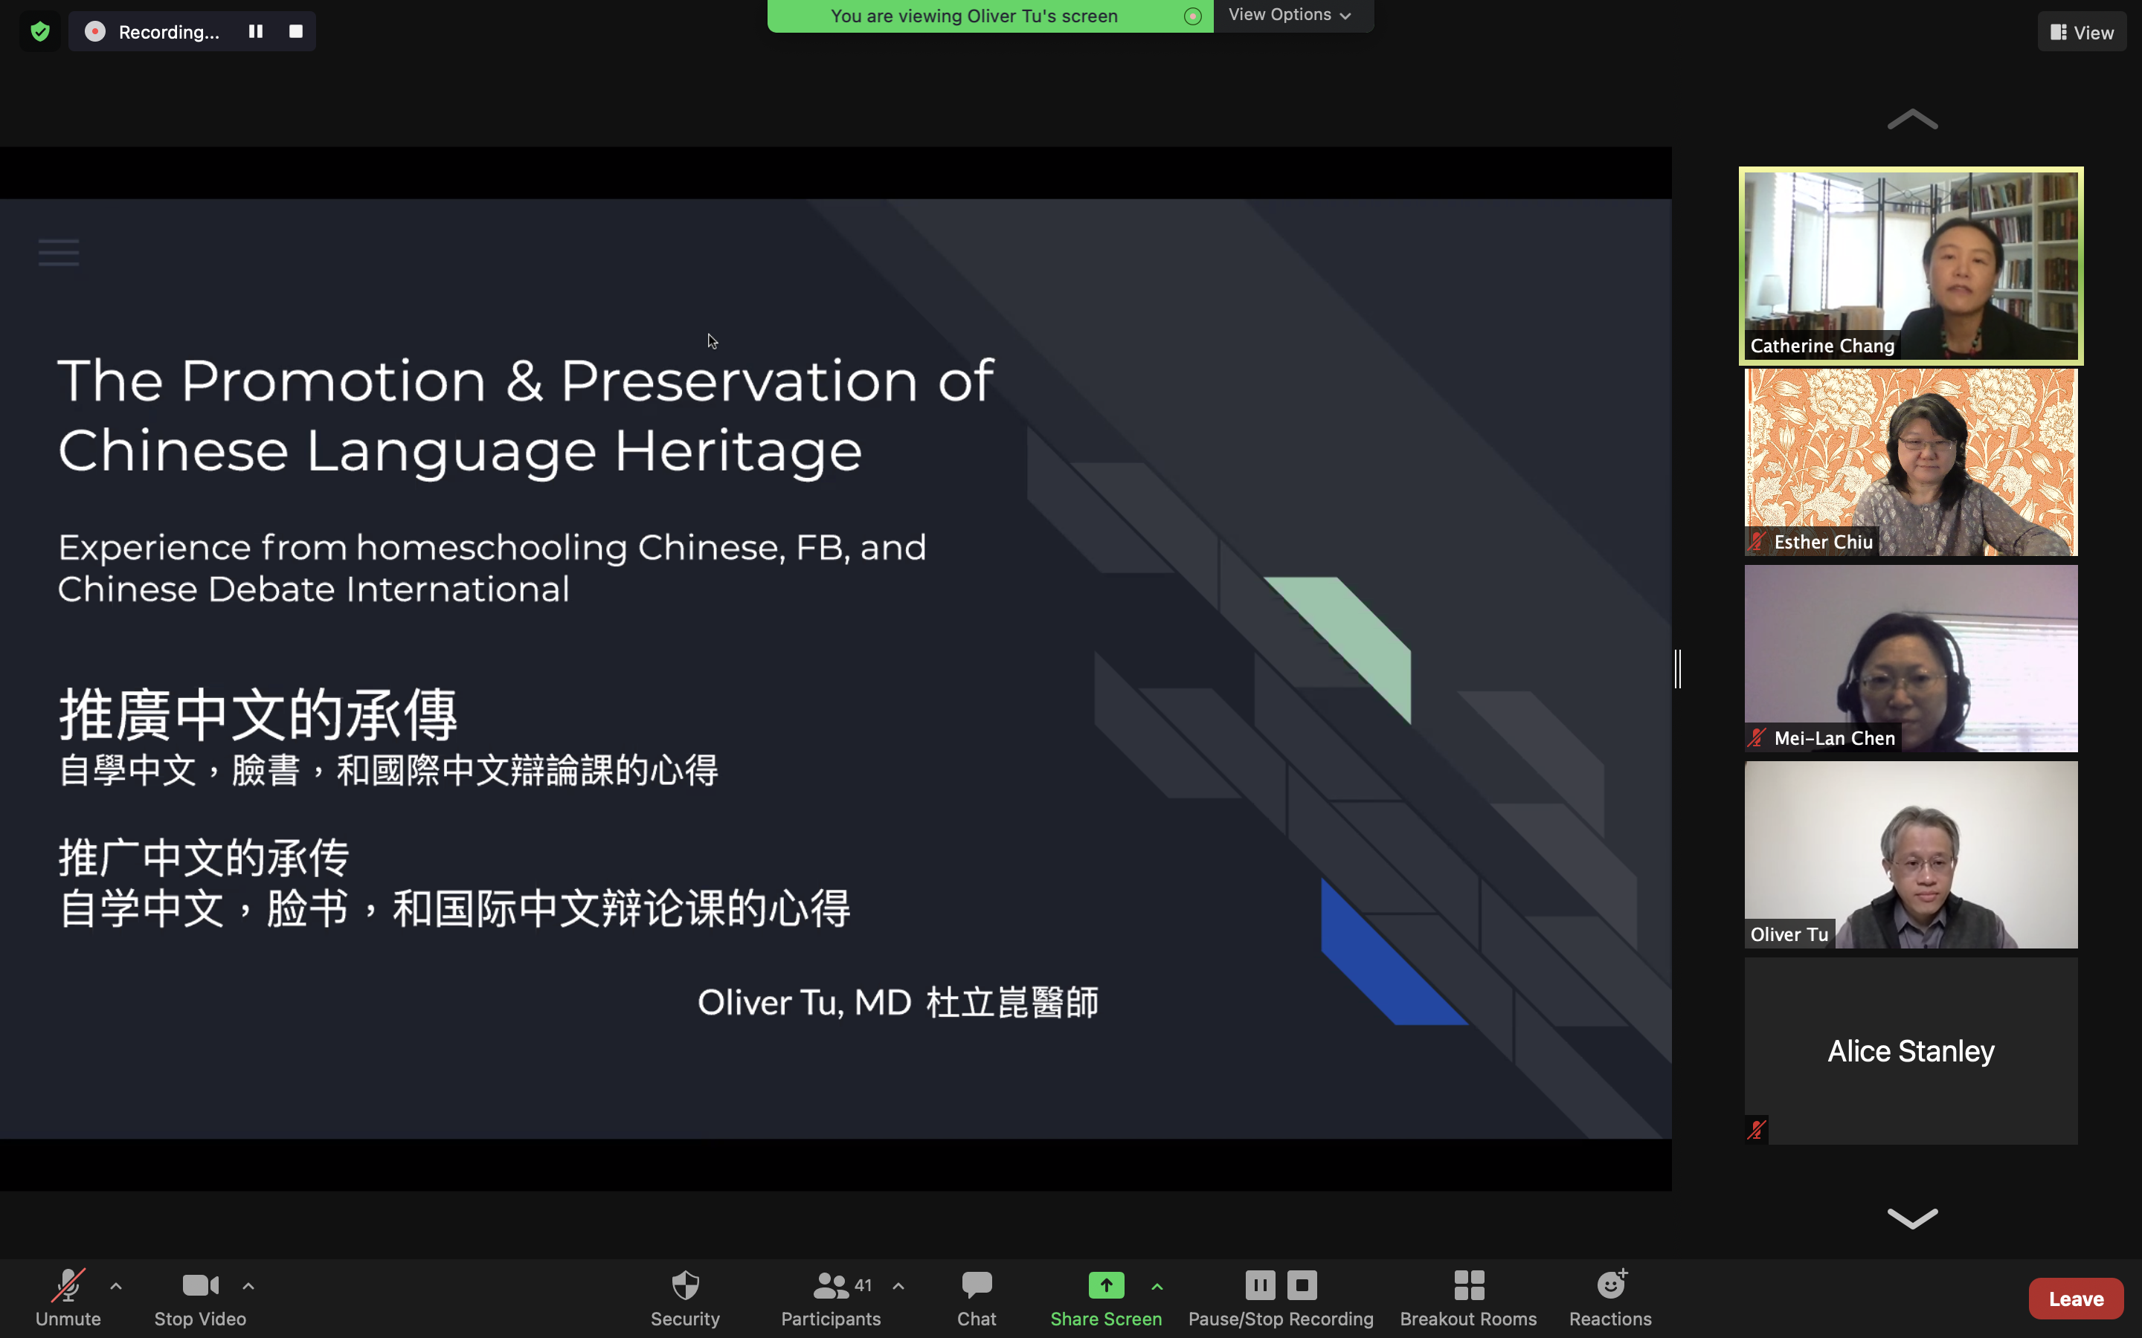Click 'You are viewing Oliver Tu's screen' banner
This screenshot has width=2142, height=1338.
(x=990, y=16)
